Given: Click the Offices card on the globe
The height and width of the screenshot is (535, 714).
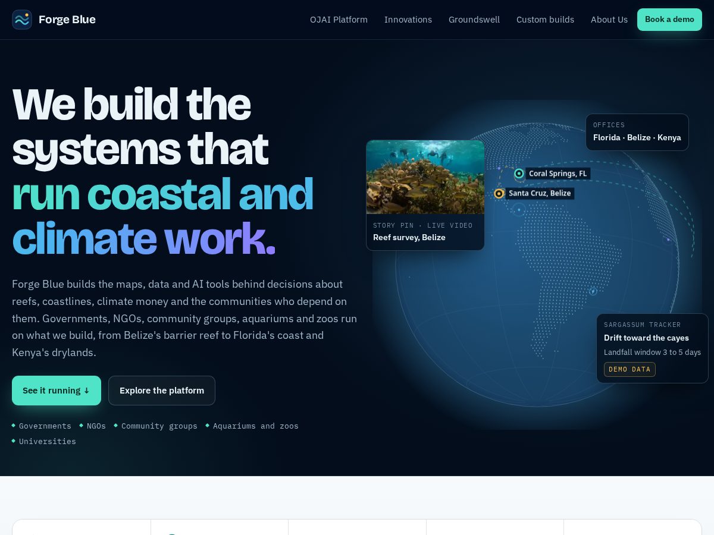Looking at the screenshot, I should pos(637,132).
